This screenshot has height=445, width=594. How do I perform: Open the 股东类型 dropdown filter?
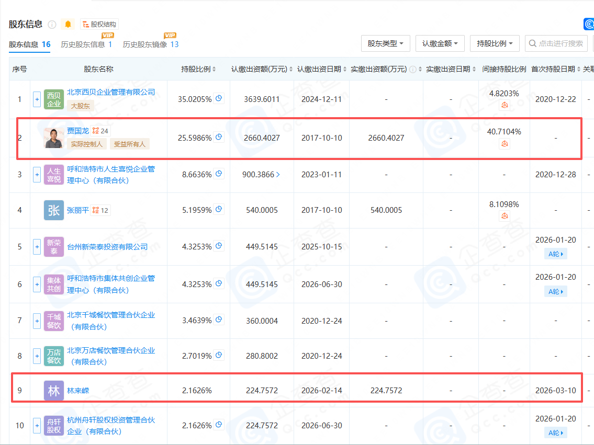[x=385, y=43]
